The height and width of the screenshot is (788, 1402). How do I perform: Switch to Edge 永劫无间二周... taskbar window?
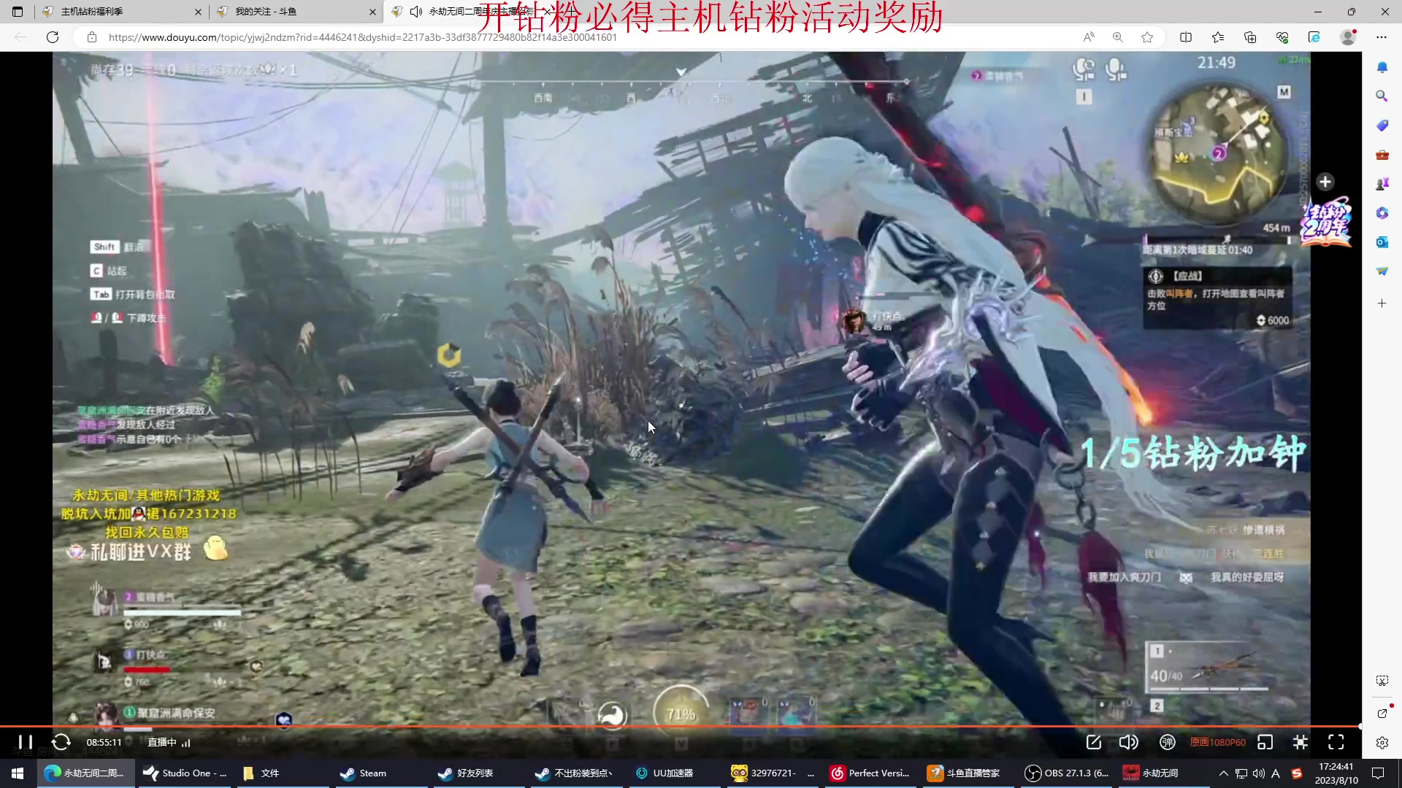click(85, 773)
